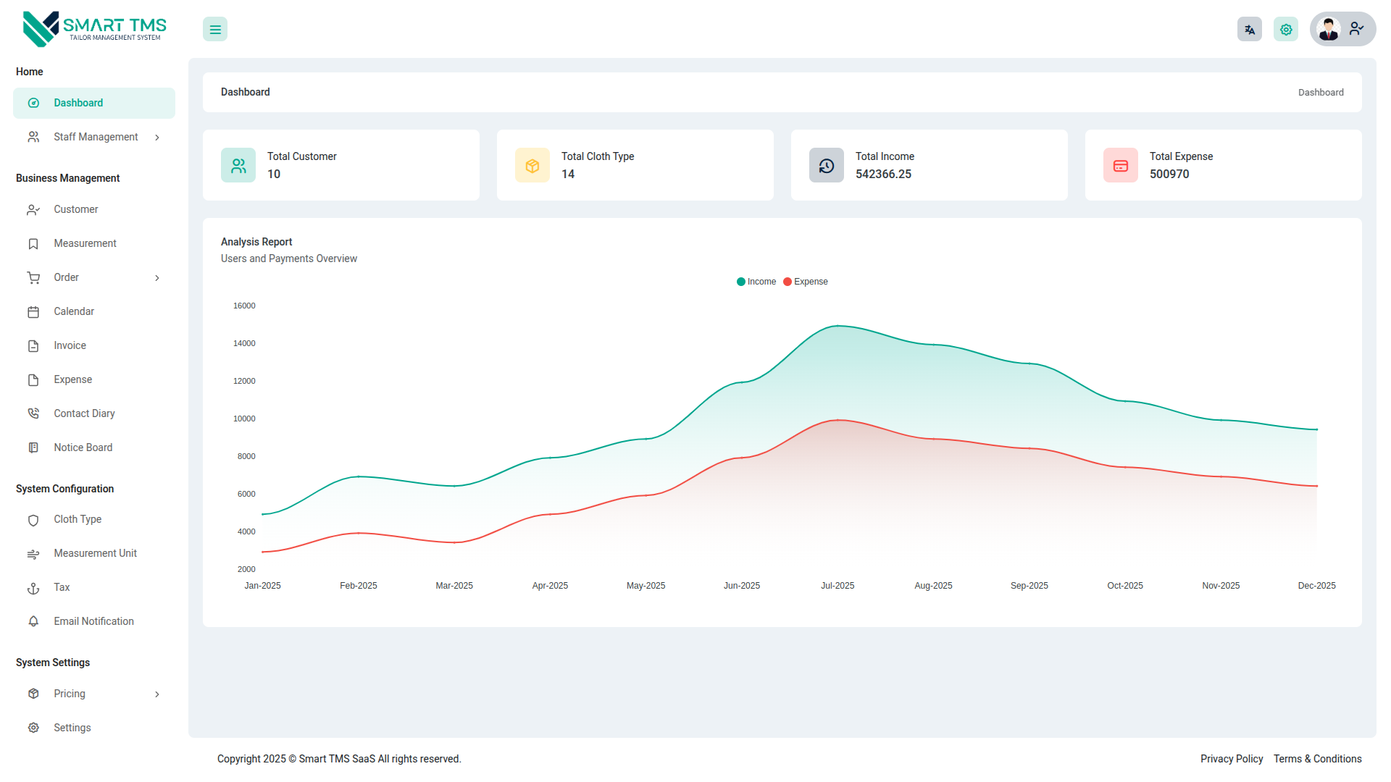Click the Total Customer card icon
Image resolution: width=1391 pixels, height=782 pixels.
click(238, 166)
